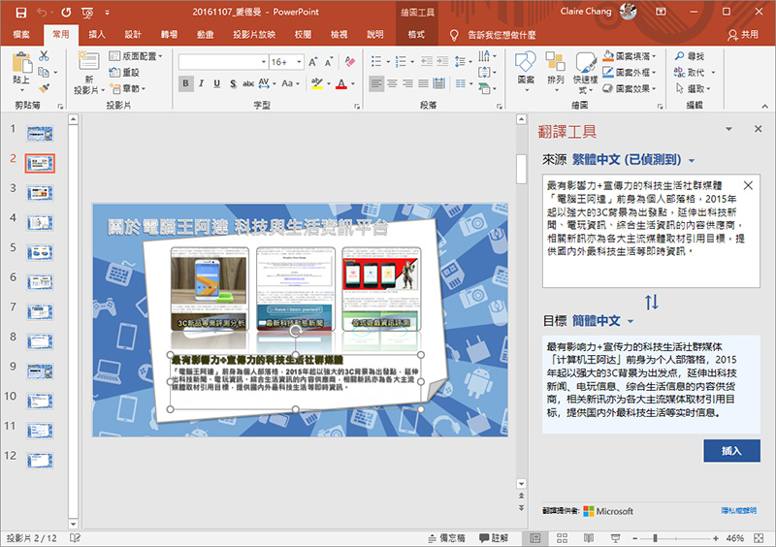Toggle Center alignment button

point(392,83)
